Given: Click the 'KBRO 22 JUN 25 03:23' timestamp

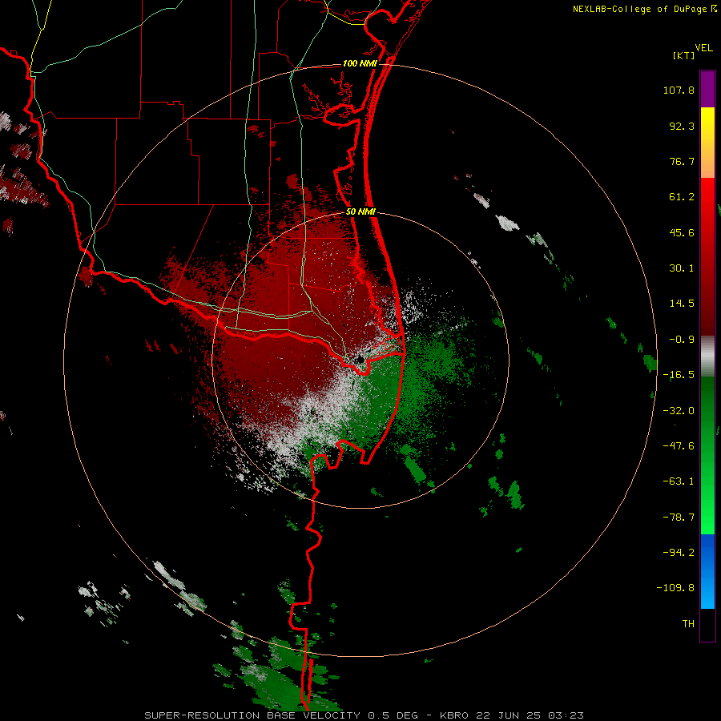Looking at the screenshot, I should 512,715.
